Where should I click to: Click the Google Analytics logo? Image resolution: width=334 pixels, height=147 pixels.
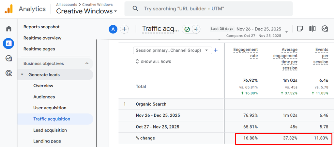(9, 9)
